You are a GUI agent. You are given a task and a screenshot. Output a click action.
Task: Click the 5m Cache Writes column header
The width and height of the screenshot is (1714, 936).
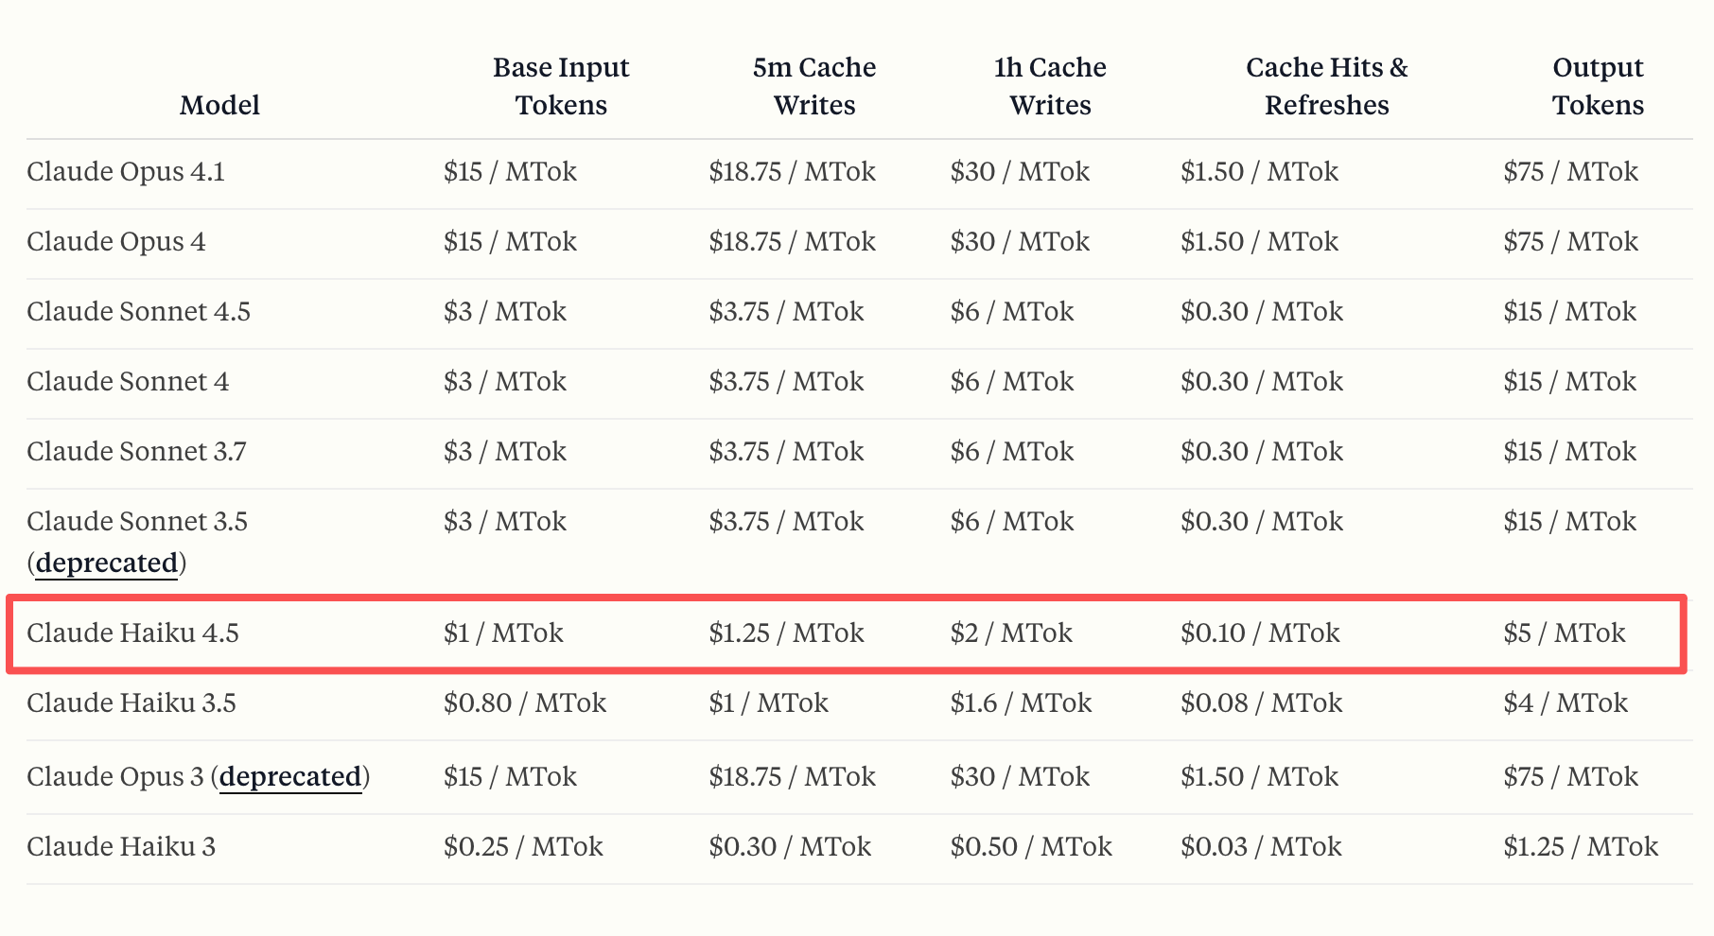(814, 86)
